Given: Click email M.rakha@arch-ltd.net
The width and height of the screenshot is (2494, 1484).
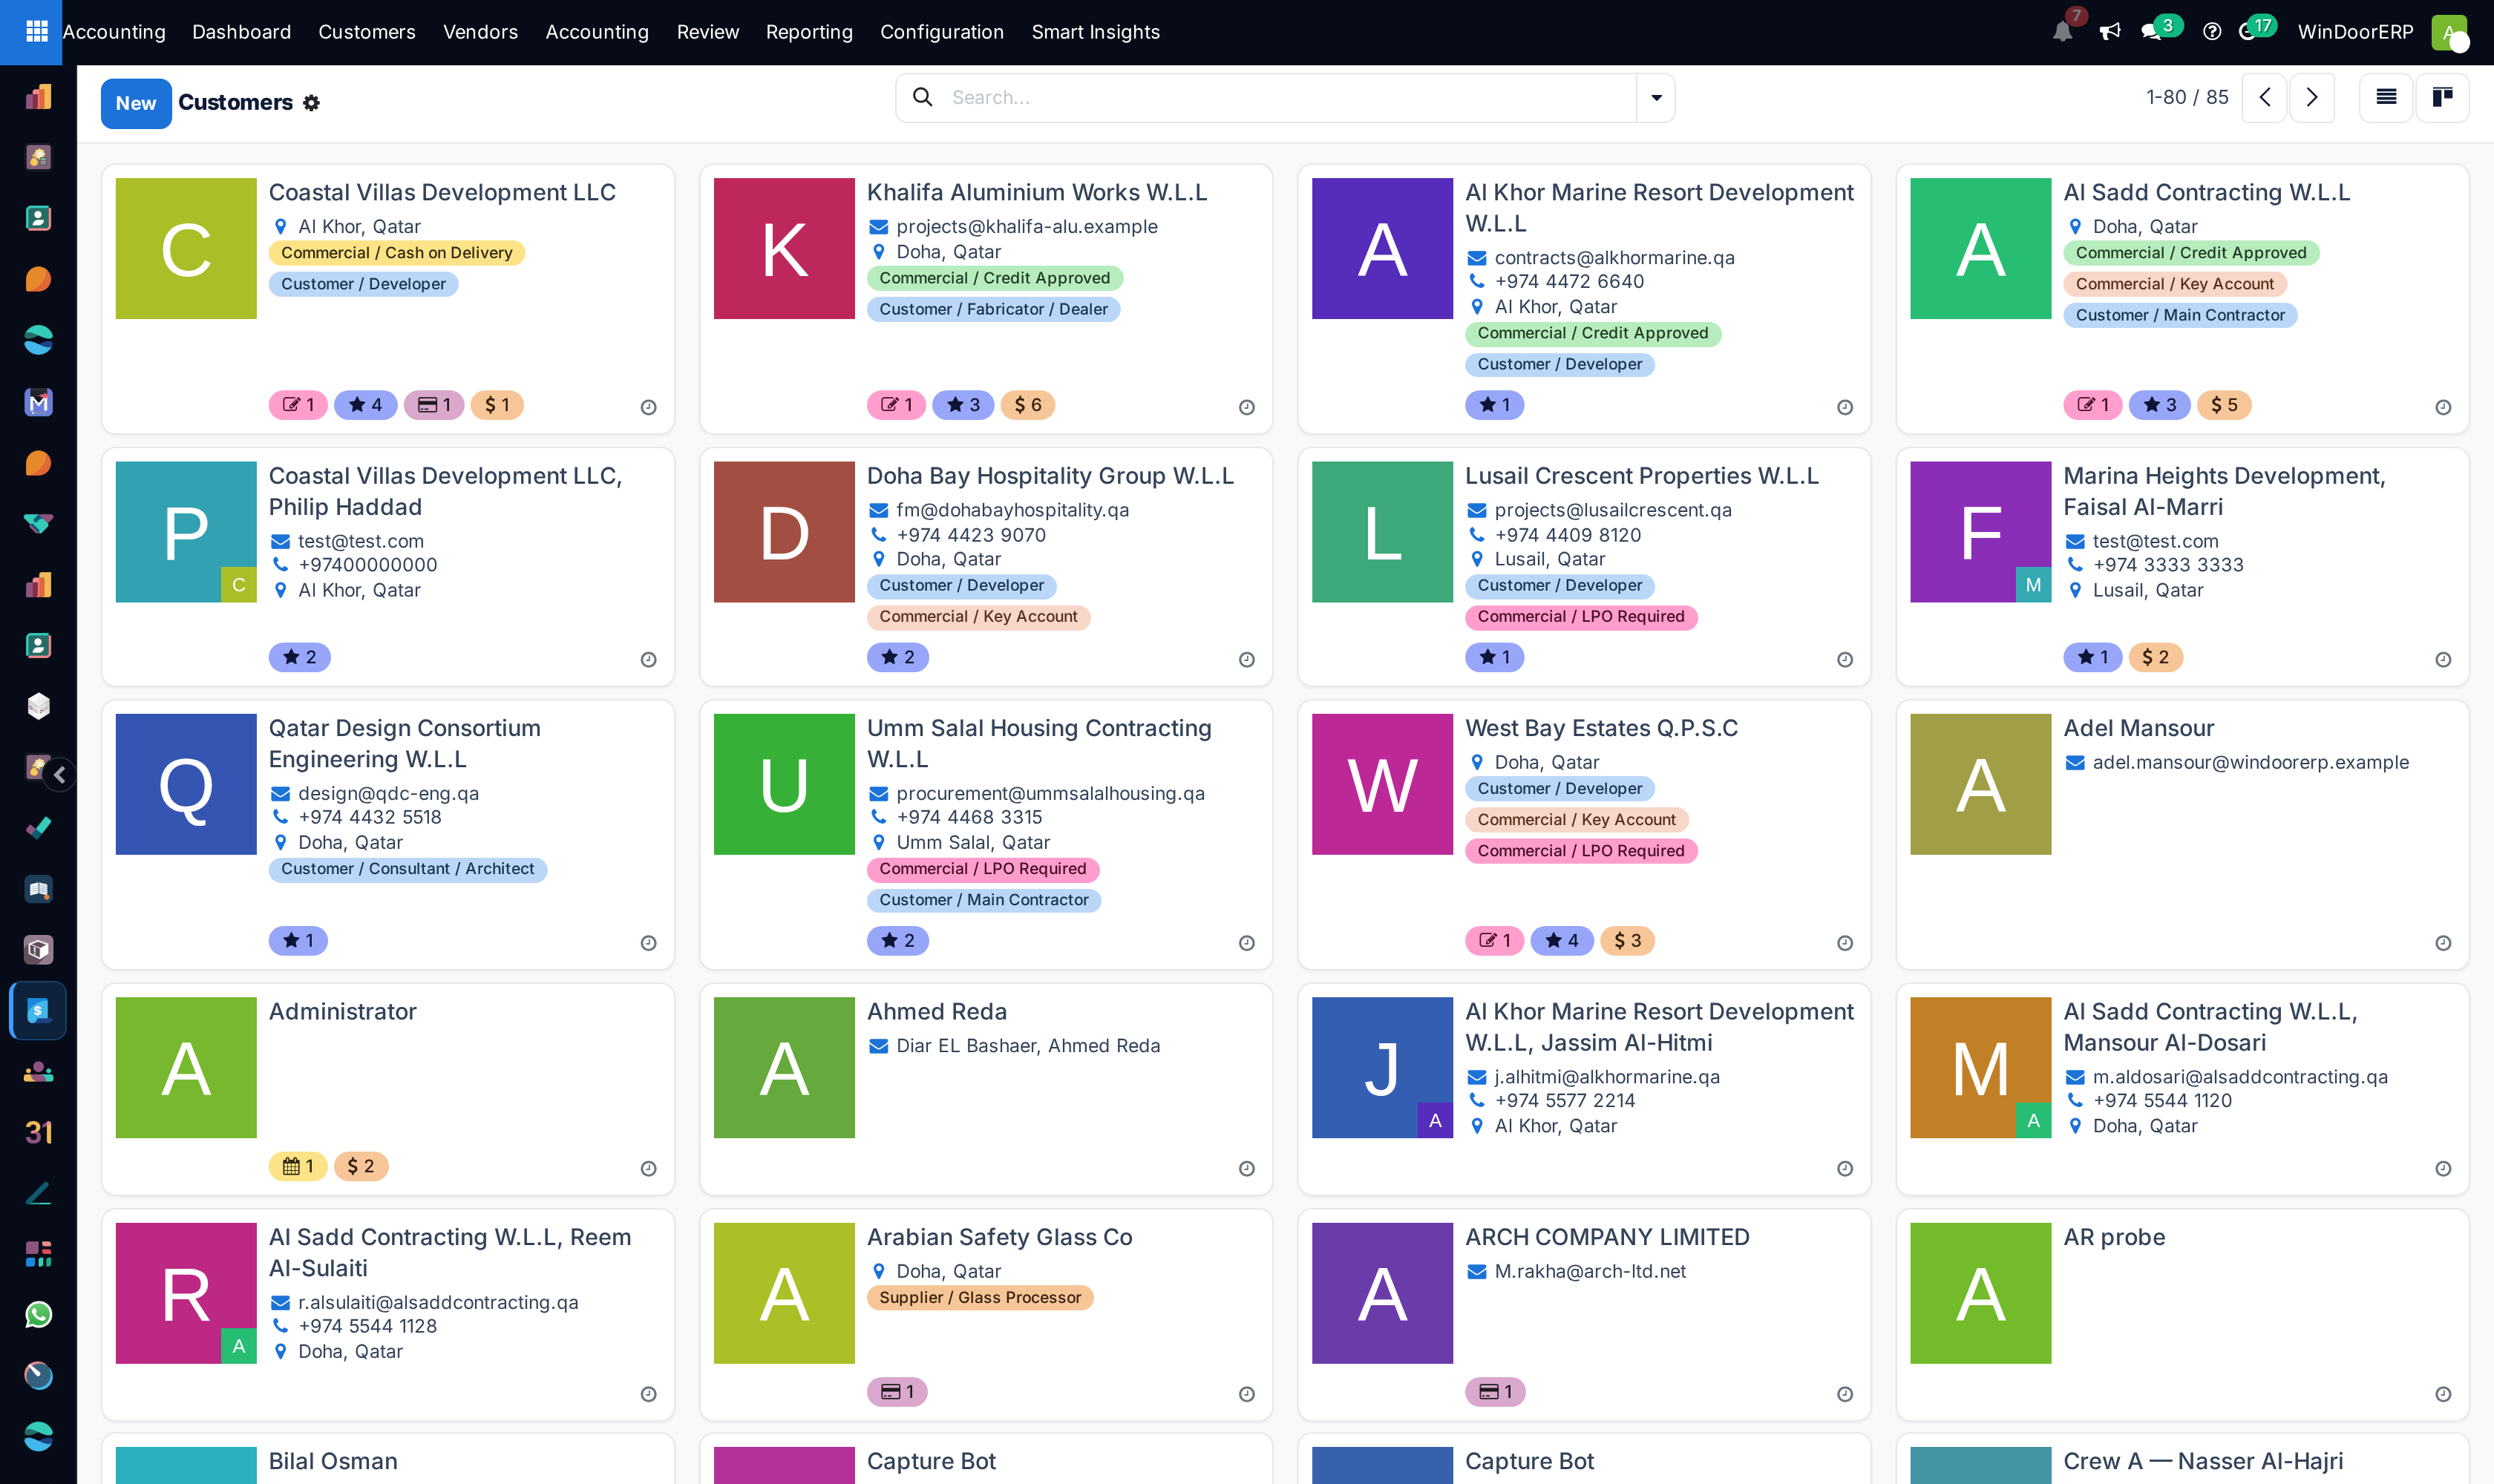Looking at the screenshot, I should pyautogui.click(x=1590, y=1271).
